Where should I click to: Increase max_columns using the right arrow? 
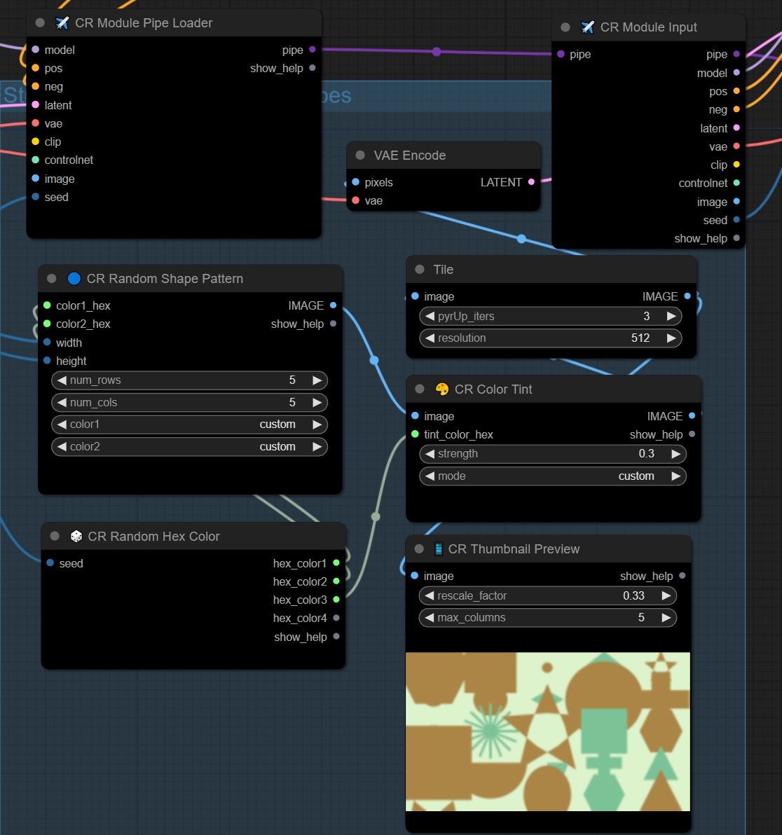(x=666, y=618)
